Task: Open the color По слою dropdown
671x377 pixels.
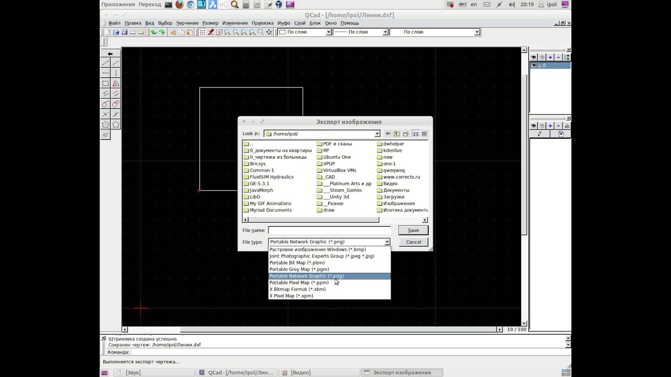Action: coord(329,32)
